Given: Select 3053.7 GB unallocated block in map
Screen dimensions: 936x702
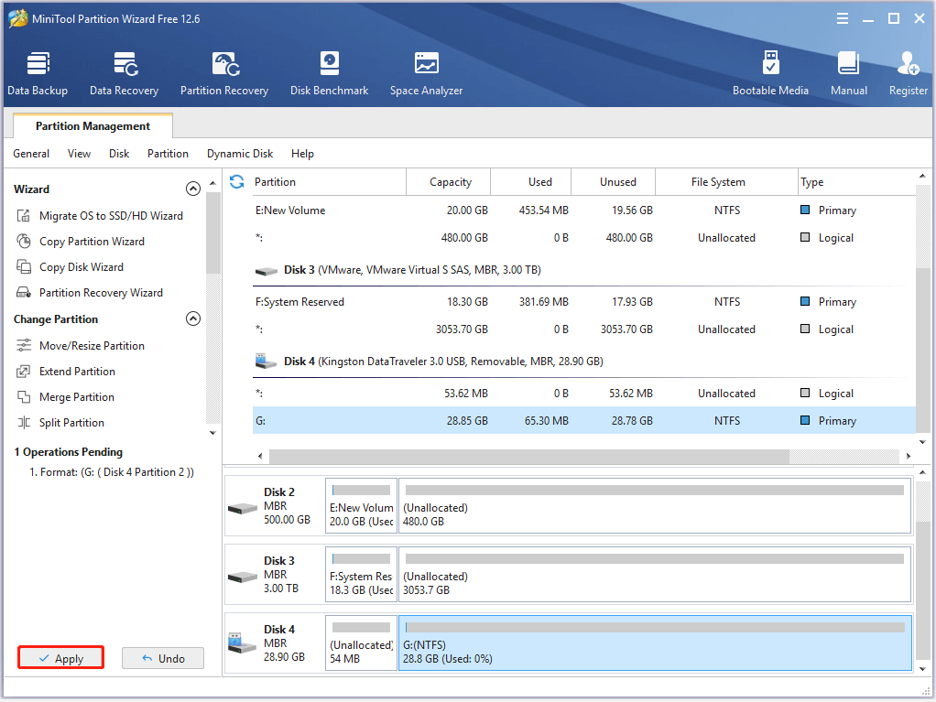Looking at the screenshot, I should click(x=655, y=575).
